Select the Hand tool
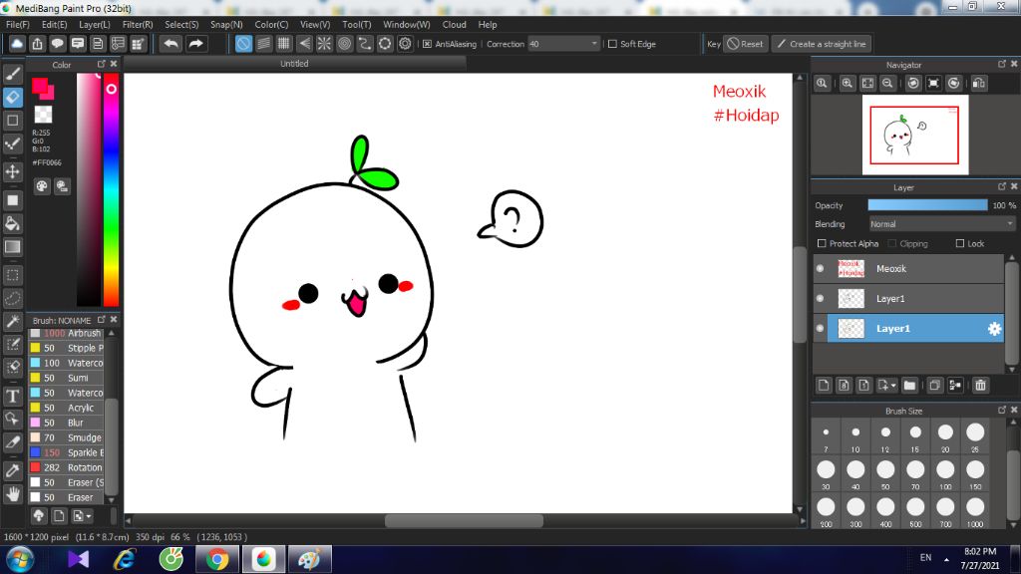Image resolution: width=1021 pixels, height=574 pixels. tap(12, 494)
